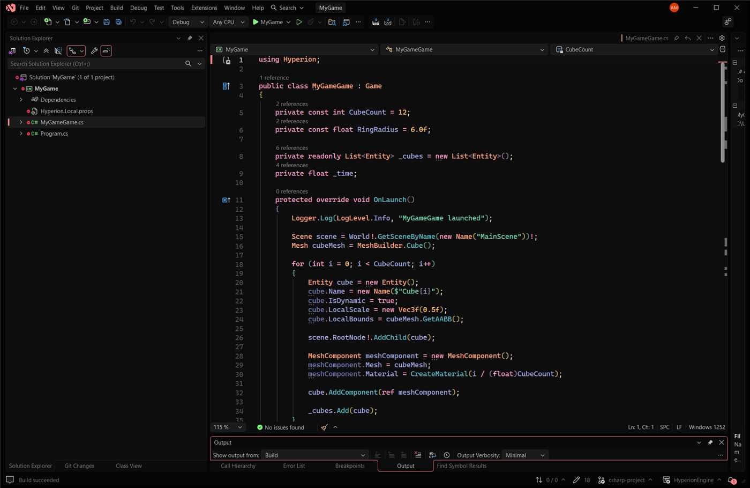
Task: Toggle pin on MyGameGame.cs tab
Action: (x=677, y=38)
